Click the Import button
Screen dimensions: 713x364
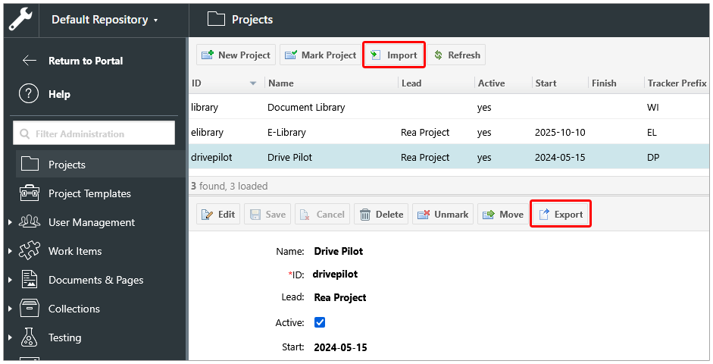pos(394,55)
